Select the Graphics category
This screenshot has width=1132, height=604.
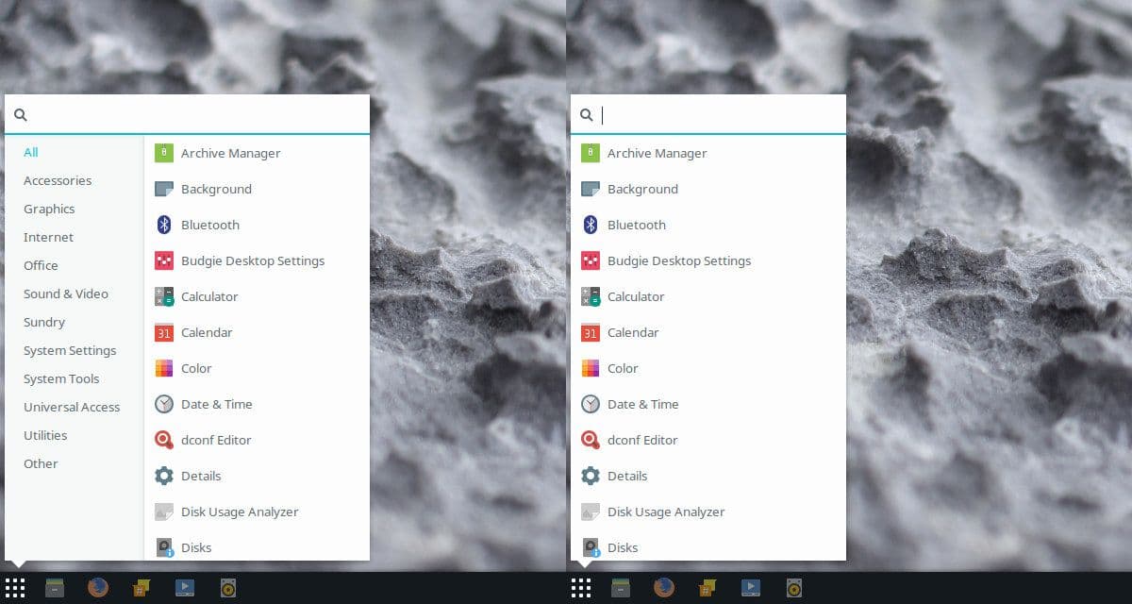coord(49,209)
